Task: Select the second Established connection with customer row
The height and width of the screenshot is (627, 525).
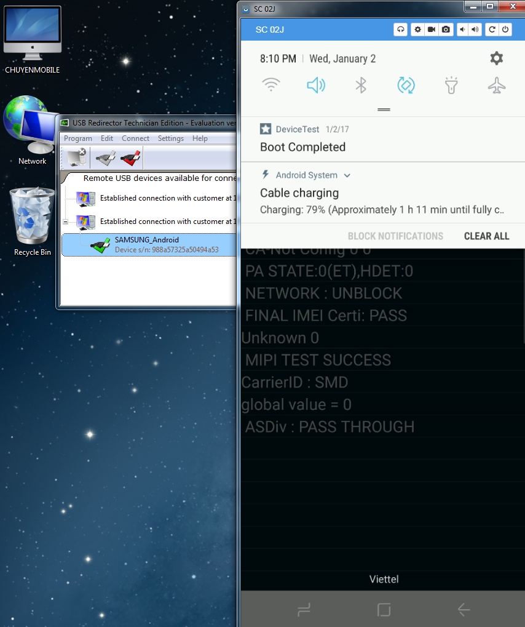Action: coord(156,222)
